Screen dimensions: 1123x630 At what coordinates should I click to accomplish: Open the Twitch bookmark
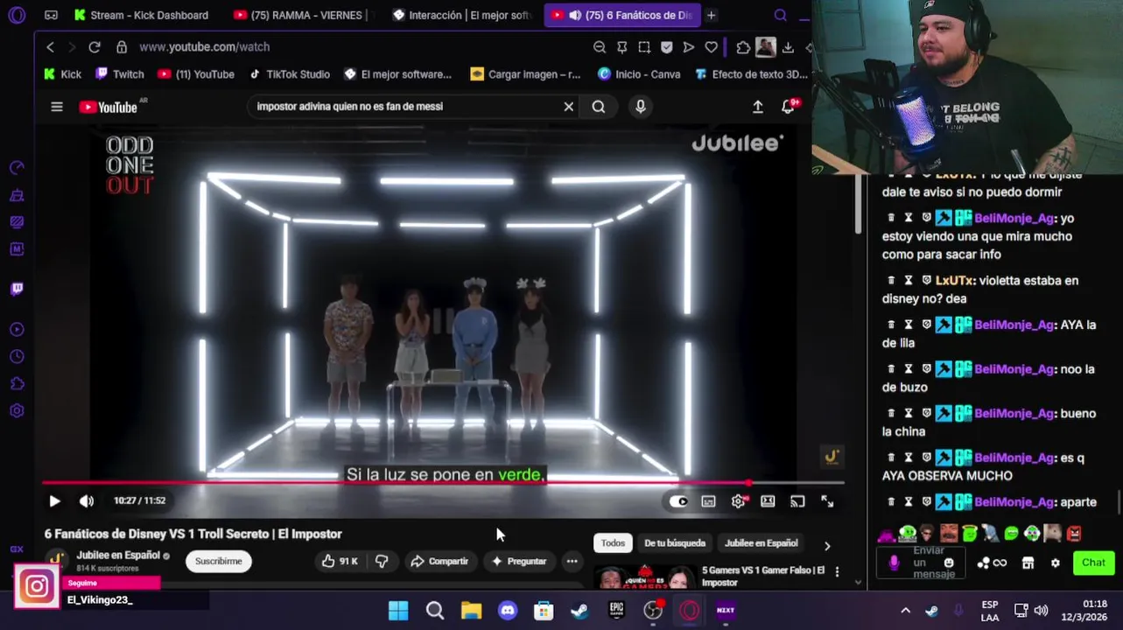pos(119,74)
